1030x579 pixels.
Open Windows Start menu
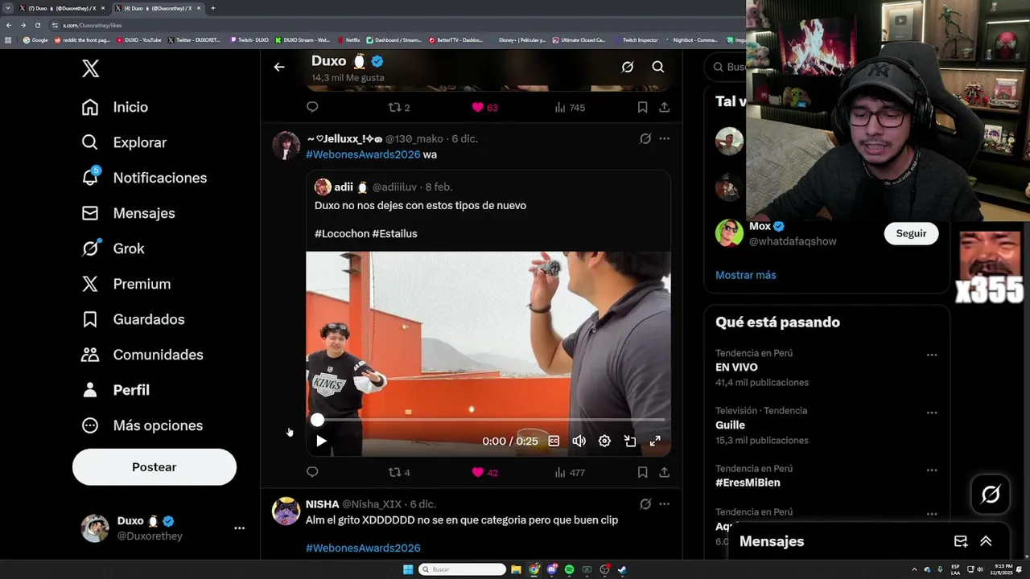(408, 569)
